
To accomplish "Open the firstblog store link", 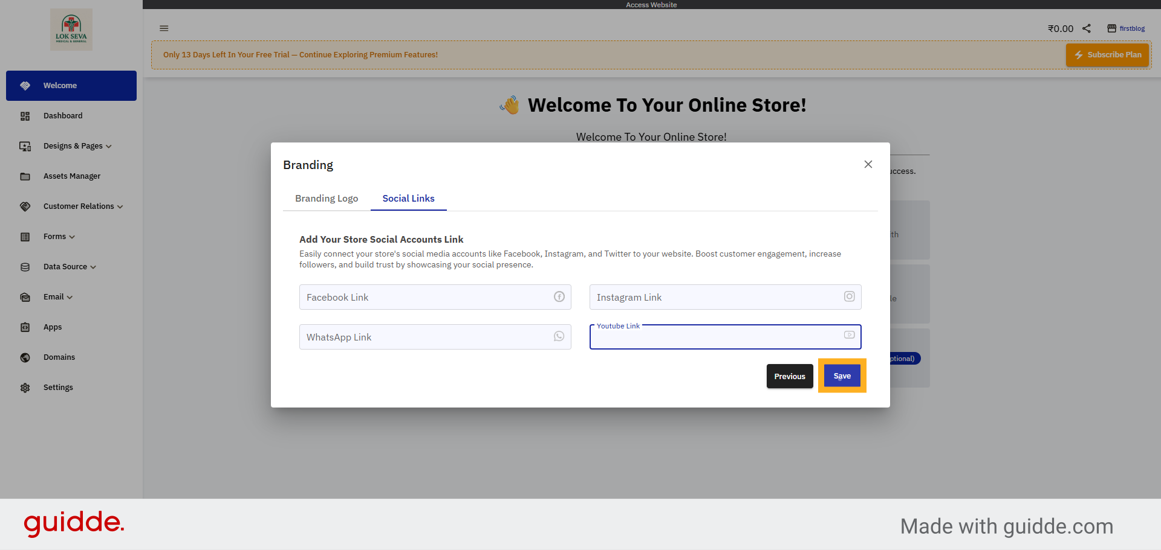I will point(1132,28).
